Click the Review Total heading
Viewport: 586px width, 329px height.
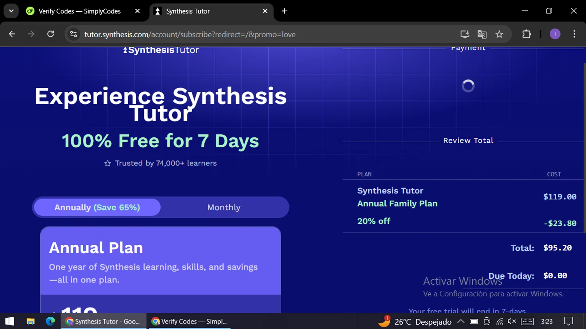coord(468,140)
